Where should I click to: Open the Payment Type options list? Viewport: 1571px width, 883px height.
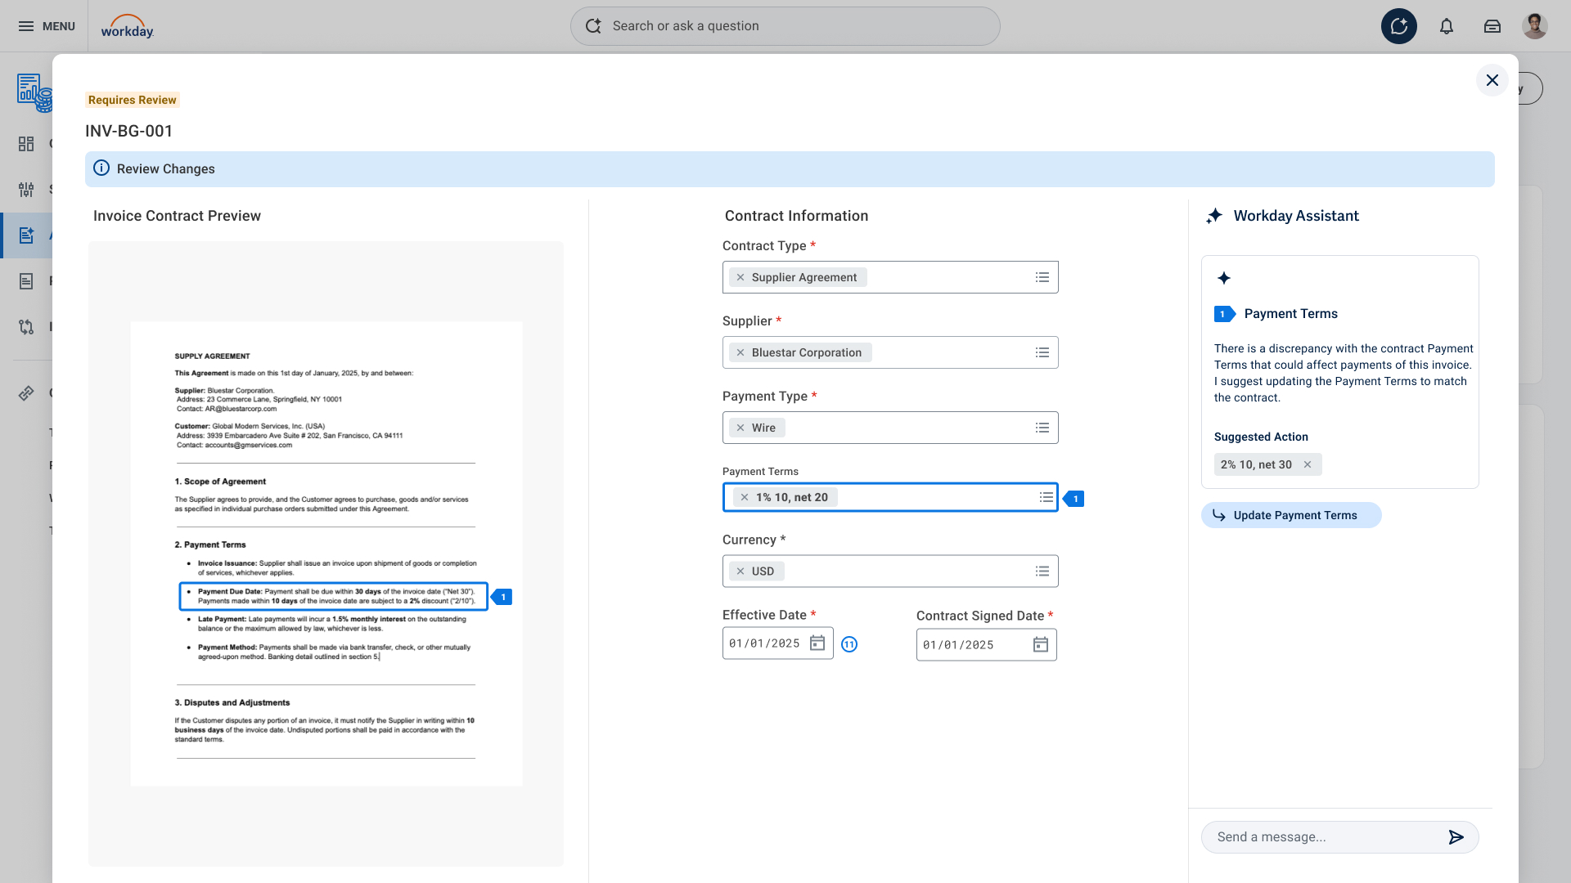1042,428
